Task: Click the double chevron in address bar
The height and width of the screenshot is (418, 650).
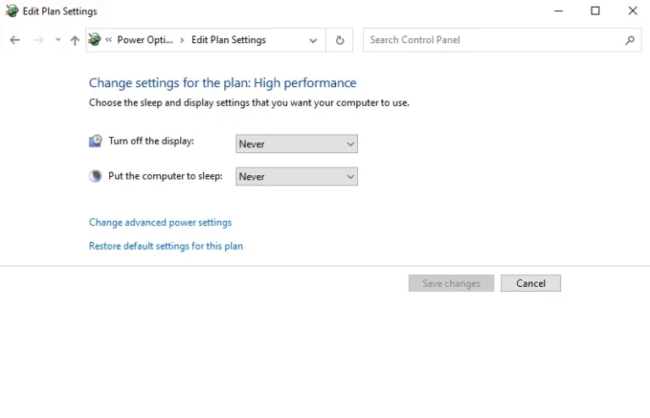Action: (x=108, y=40)
